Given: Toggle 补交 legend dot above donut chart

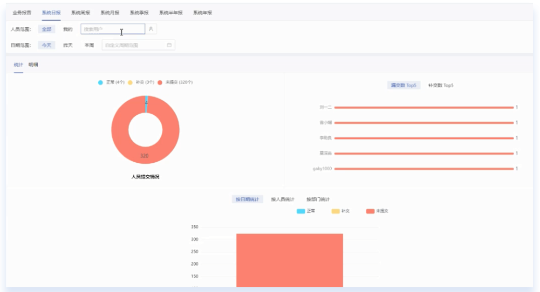Looking at the screenshot, I should point(130,82).
